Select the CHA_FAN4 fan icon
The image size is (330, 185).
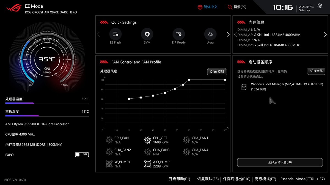pyautogui.click(x=186, y=152)
